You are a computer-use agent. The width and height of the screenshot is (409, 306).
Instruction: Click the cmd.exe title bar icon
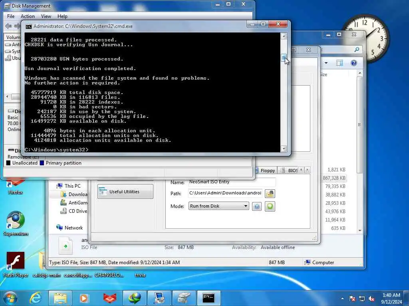[28, 26]
